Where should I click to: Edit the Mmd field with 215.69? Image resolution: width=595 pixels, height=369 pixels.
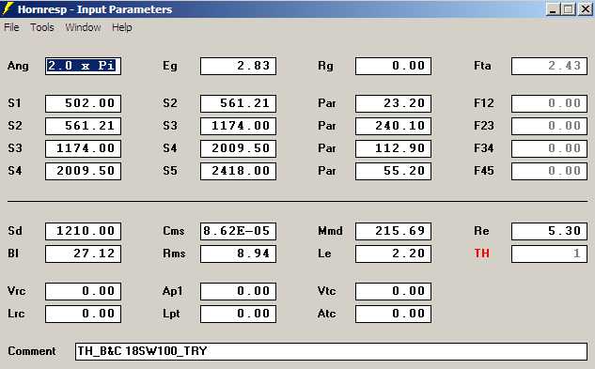(x=393, y=231)
